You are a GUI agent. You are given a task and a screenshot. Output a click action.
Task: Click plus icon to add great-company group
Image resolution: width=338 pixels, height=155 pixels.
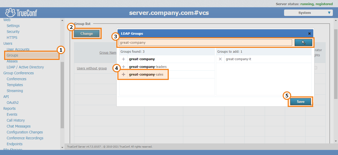coord(123,59)
